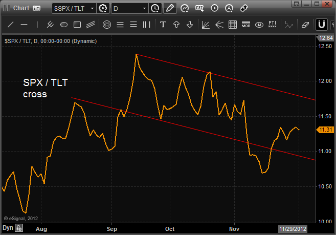Click the Sep label on time axis
The width and height of the screenshot is (336, 235).
[x=112, y=229]
